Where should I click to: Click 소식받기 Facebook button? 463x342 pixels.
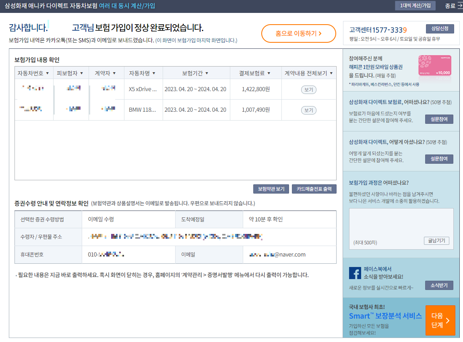(439, 286)
